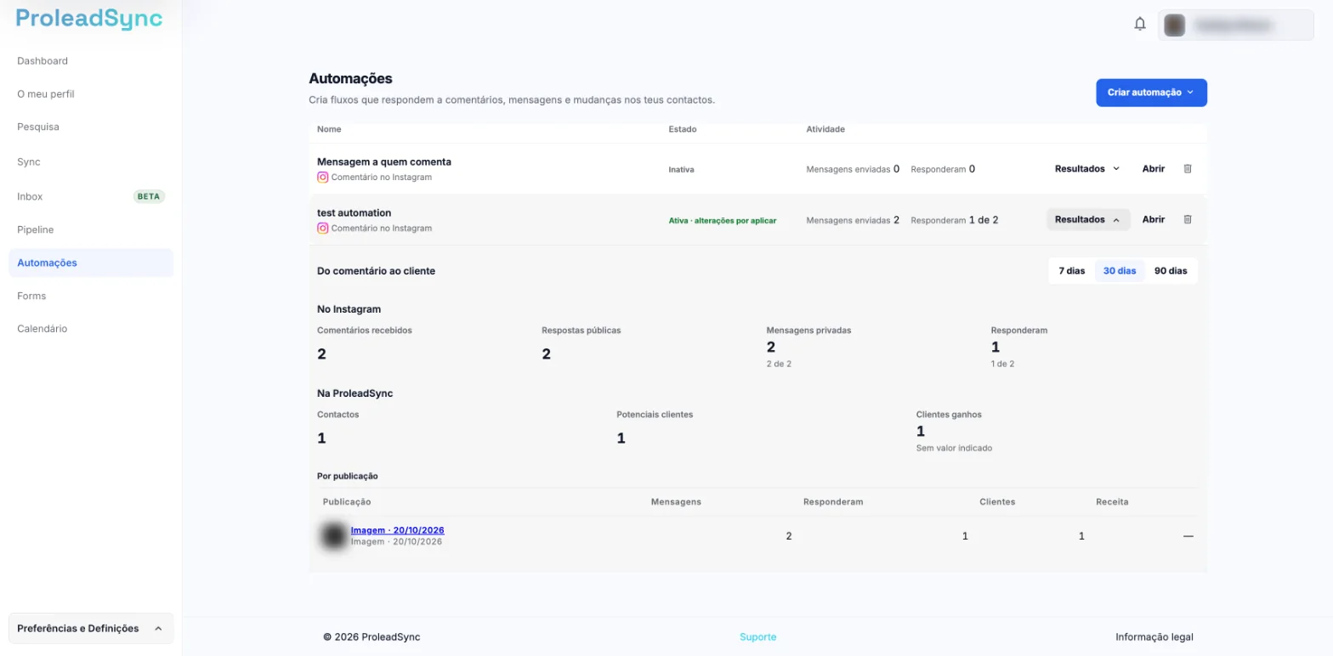The width and height of the screenshot is (1333, 656).
Task: Switch results range to 7 dias
Action: [1071, 271]
